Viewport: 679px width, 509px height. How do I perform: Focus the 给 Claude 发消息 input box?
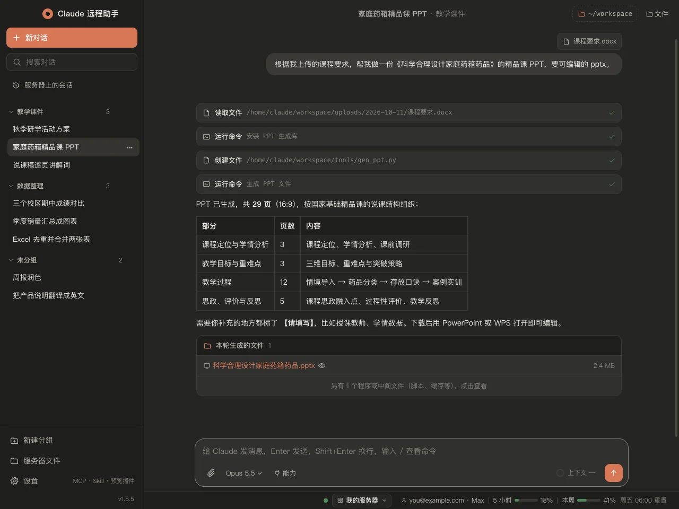pos(411,451)
